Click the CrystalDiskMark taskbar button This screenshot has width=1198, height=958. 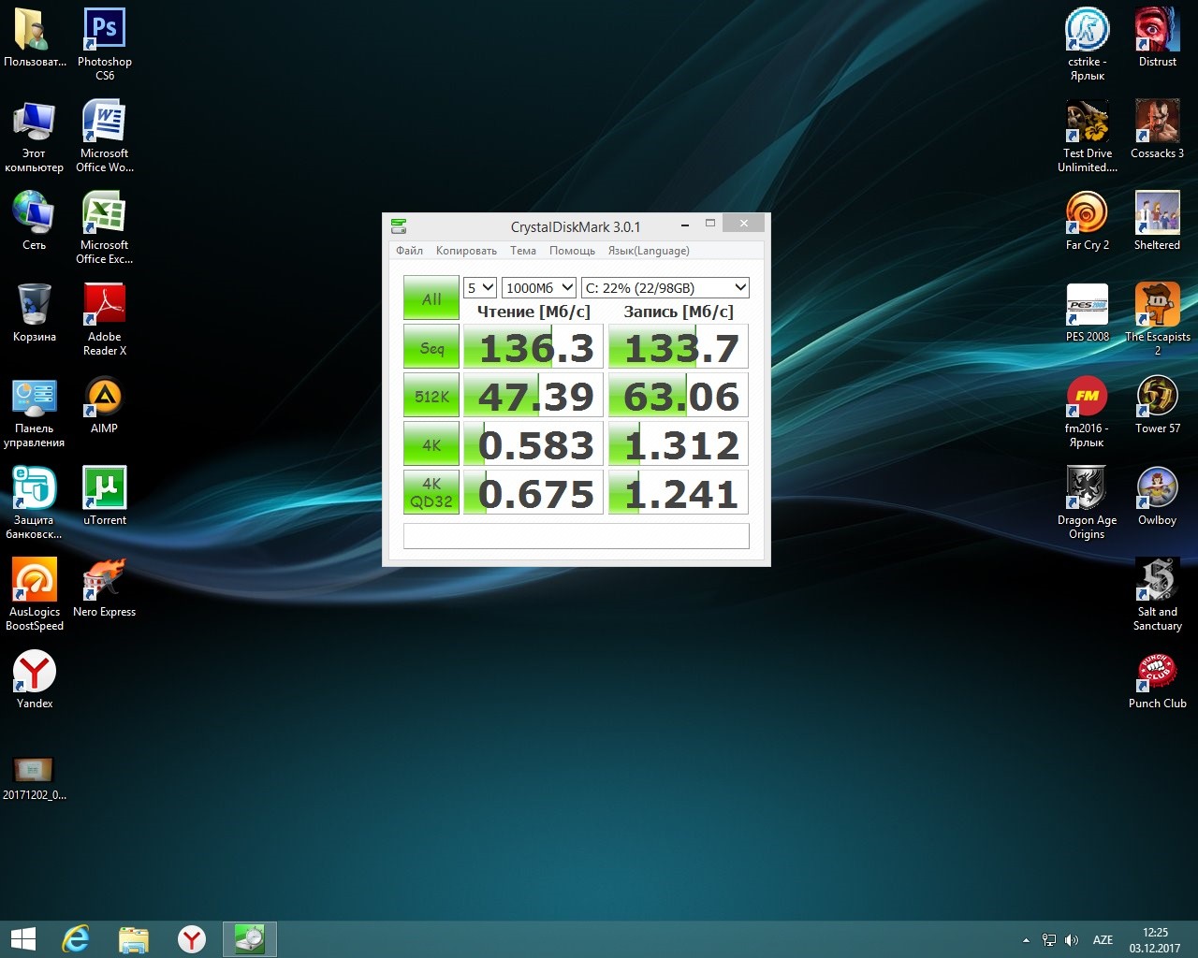coord(250,939)
